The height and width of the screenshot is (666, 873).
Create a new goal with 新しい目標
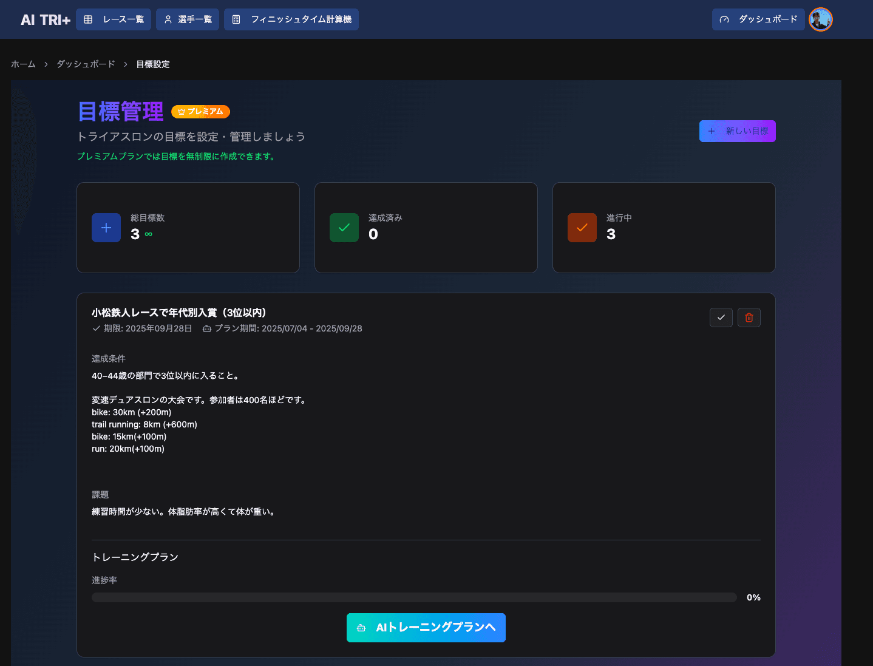(x=738, y=131)
